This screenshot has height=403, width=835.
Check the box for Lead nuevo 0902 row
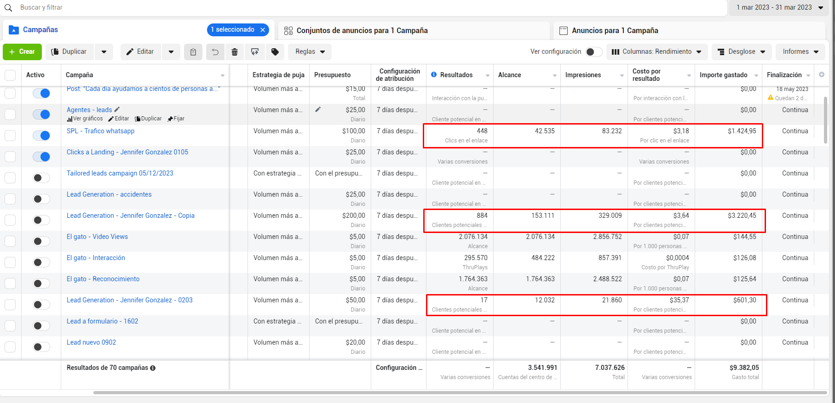[10, 347]
